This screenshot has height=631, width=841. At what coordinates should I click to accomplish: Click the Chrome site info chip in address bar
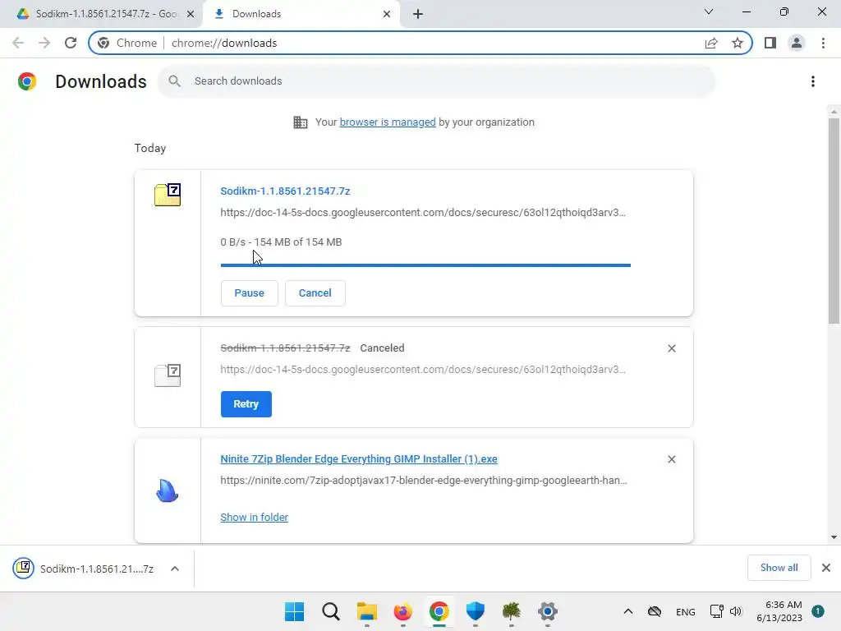click(127, 43)
